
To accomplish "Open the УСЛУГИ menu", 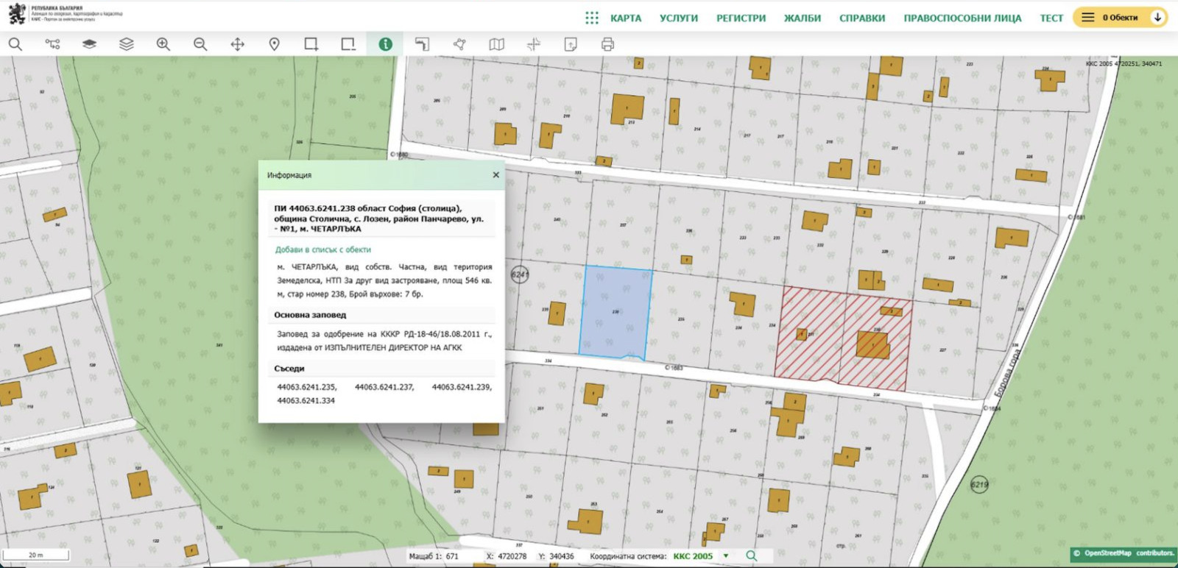I will tap(678, 18).
